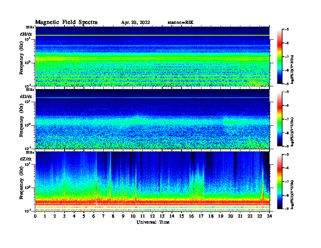Click hour '15' tick on Universal Time axis
The image size is (321, 248).
(182, 216)
